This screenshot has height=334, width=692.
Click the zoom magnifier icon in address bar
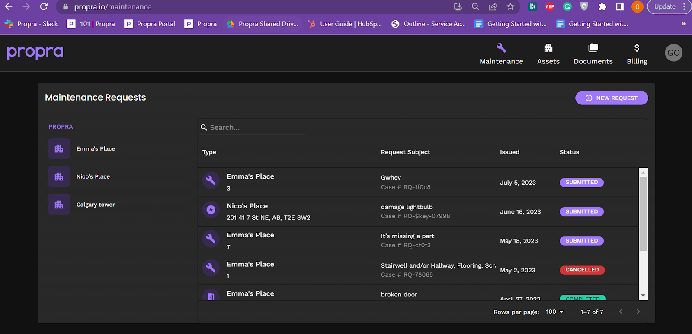475,6
